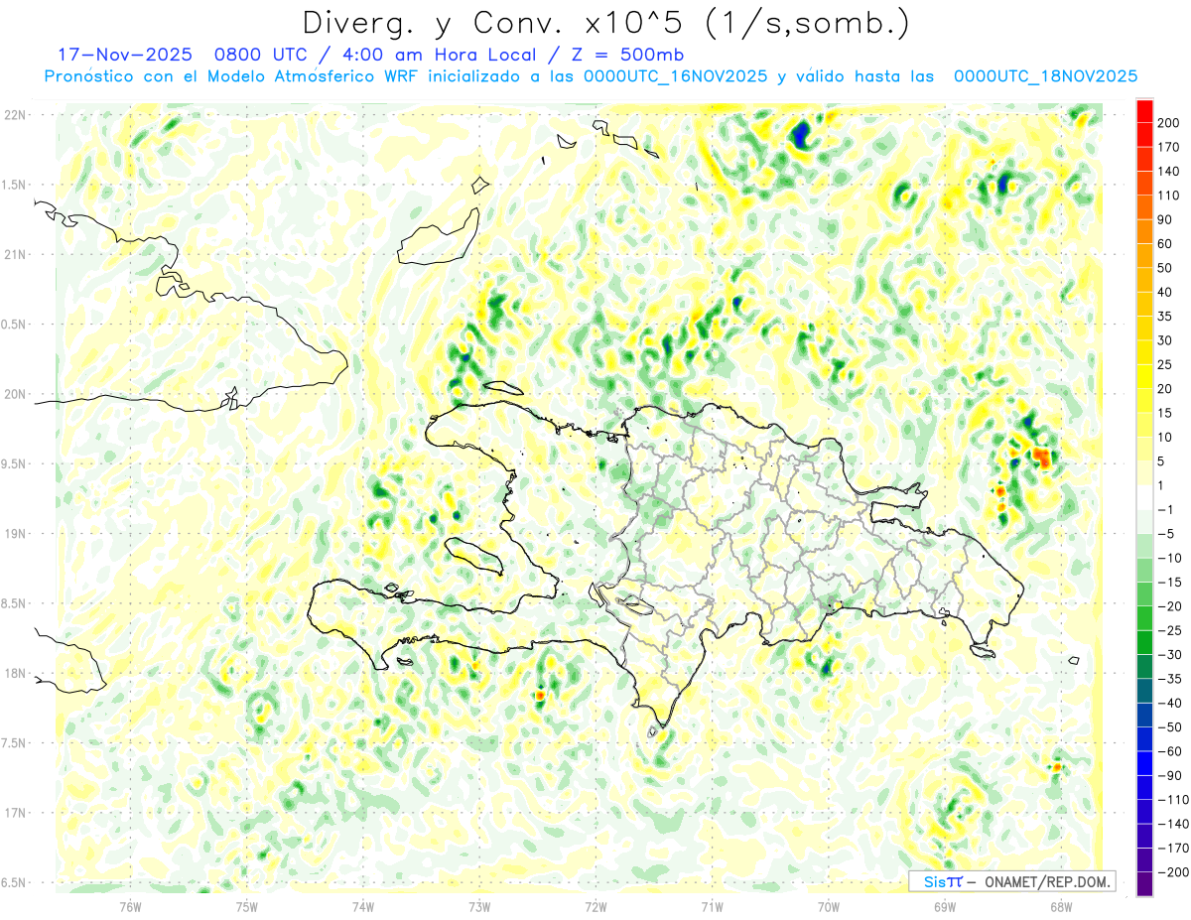This screenshot has height=920, width=1191.
Task: Click the "17N" latitude label
Action: coord(15,813)
